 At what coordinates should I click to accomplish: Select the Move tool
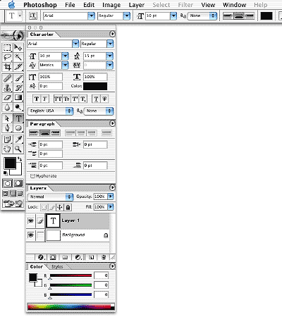point(18,48)
